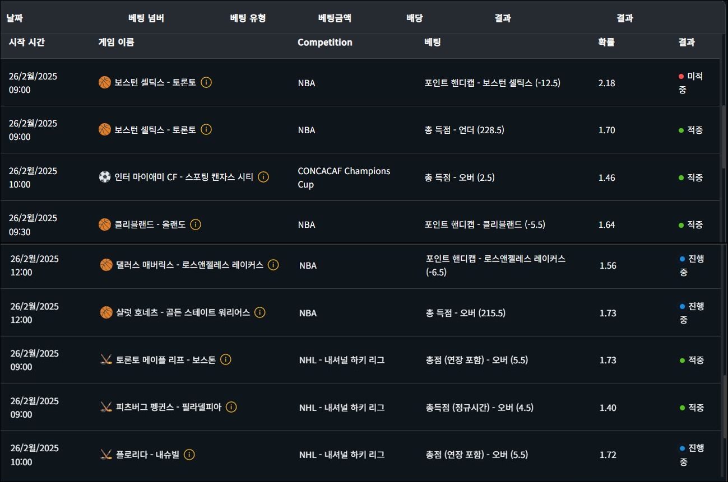
Task: Show info for 플로리다 - 내슈빌 match
Action: 189,455
